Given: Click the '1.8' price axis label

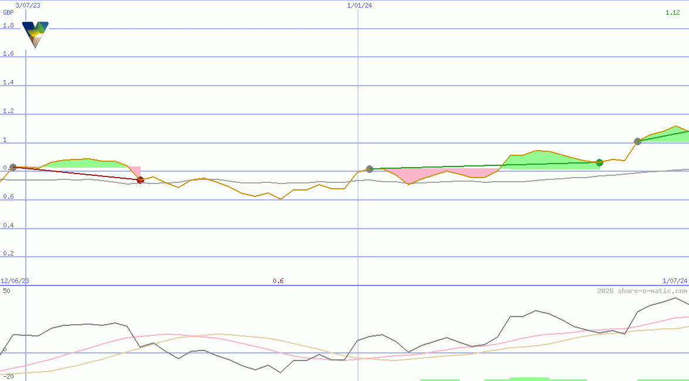Looking at the screenshot, I should [x=8, y=25].
